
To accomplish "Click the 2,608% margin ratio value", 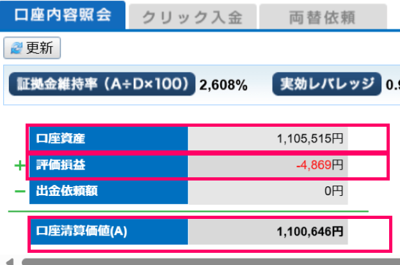I will pyautogui.click(x=223, y=85).
